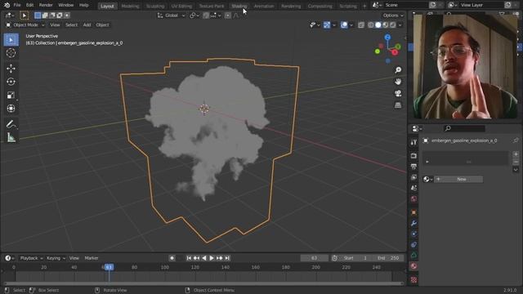Switch perspective/orthographic grid icon

click(398, 105)
